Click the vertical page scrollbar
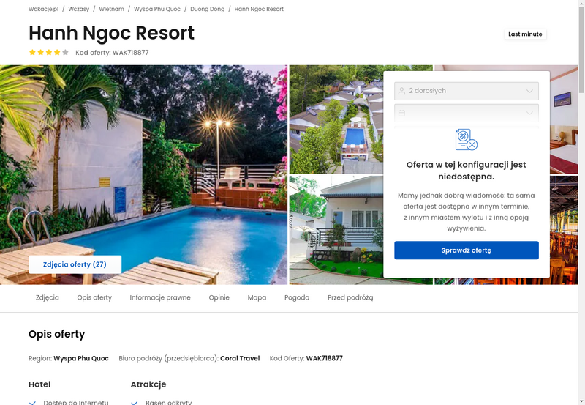 581,202
